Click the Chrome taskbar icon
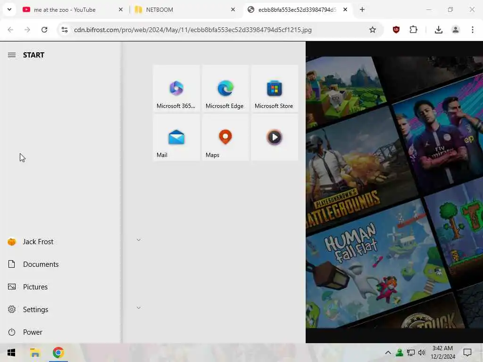483x362 pixels. point(58,353)
